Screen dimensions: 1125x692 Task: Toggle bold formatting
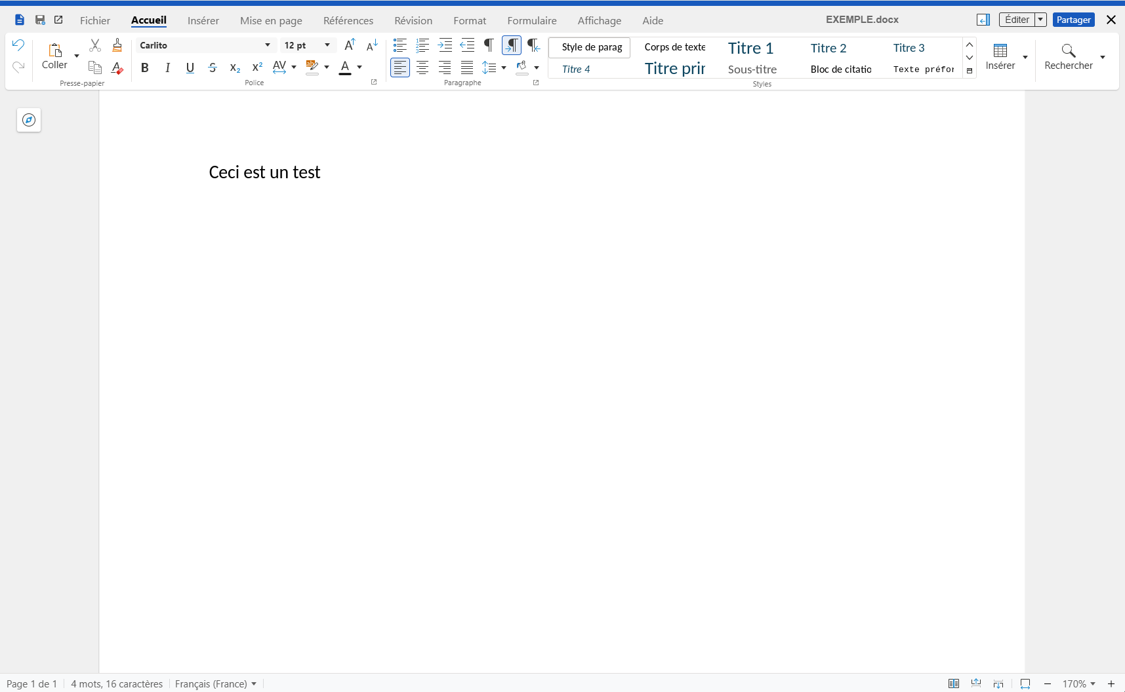(x=145, y=67)
